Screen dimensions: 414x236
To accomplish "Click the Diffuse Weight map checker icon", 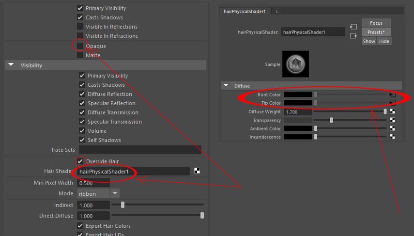I will pyautogui.click(x=393, y=111).
